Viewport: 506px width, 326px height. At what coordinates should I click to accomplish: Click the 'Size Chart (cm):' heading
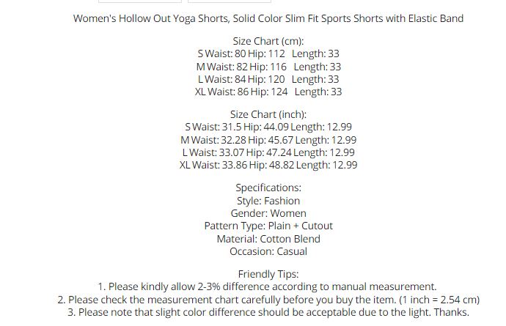268,41
